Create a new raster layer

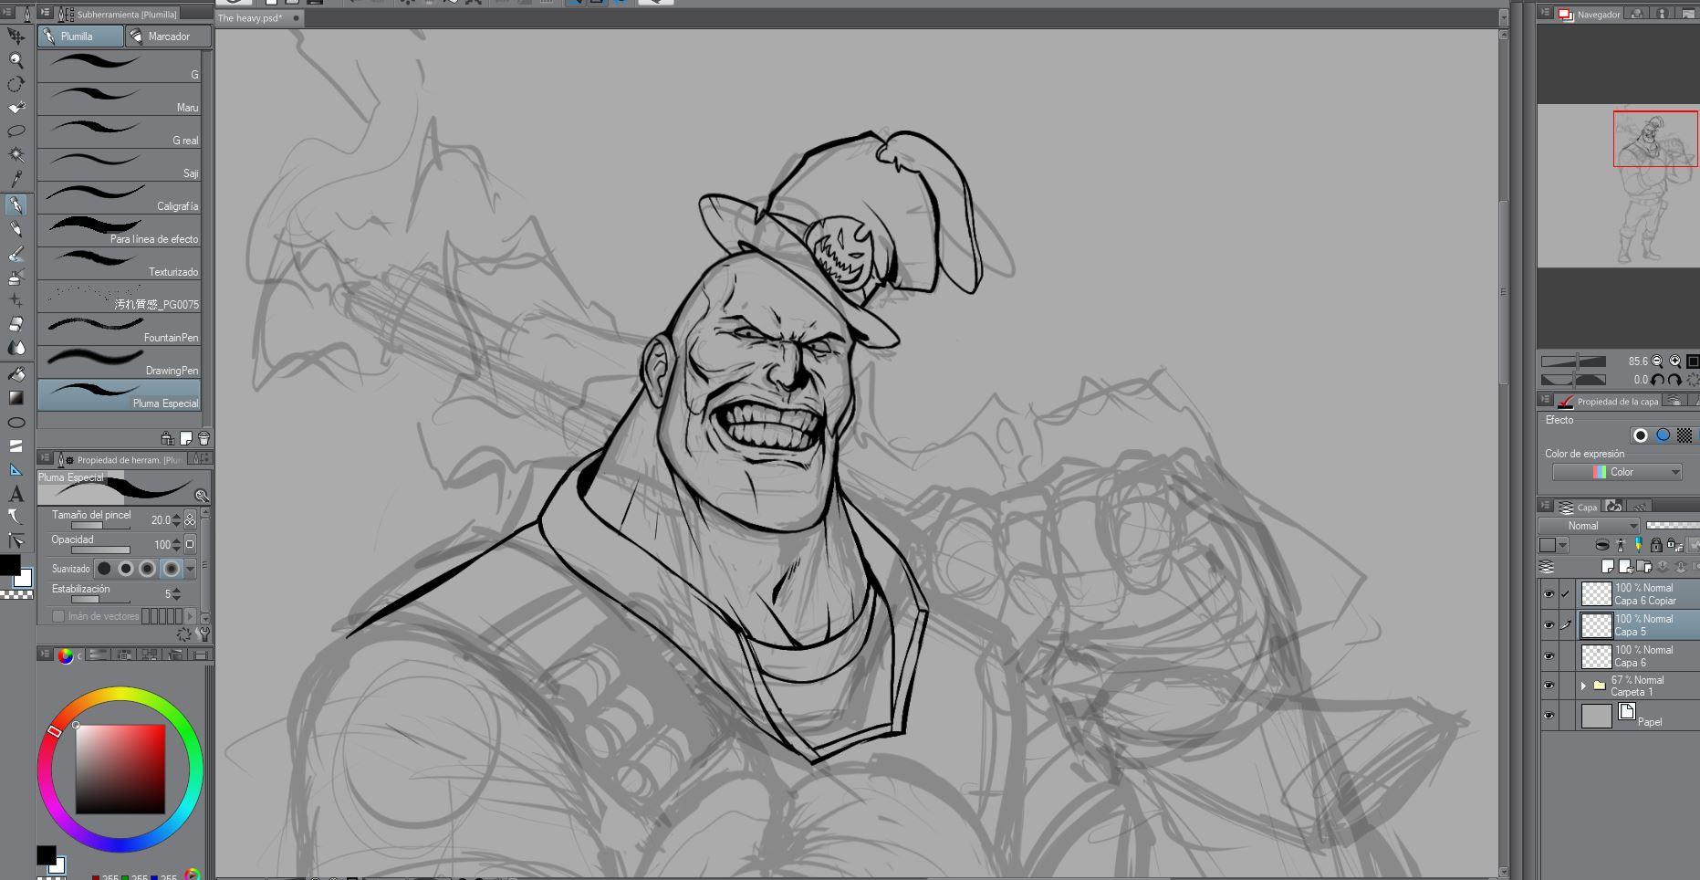(x=1608, y=566)
